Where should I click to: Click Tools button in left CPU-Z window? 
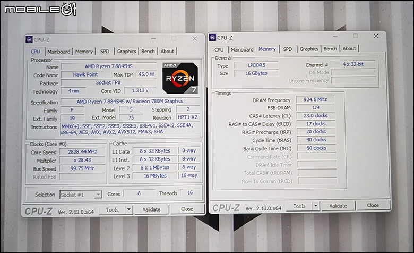112,209
